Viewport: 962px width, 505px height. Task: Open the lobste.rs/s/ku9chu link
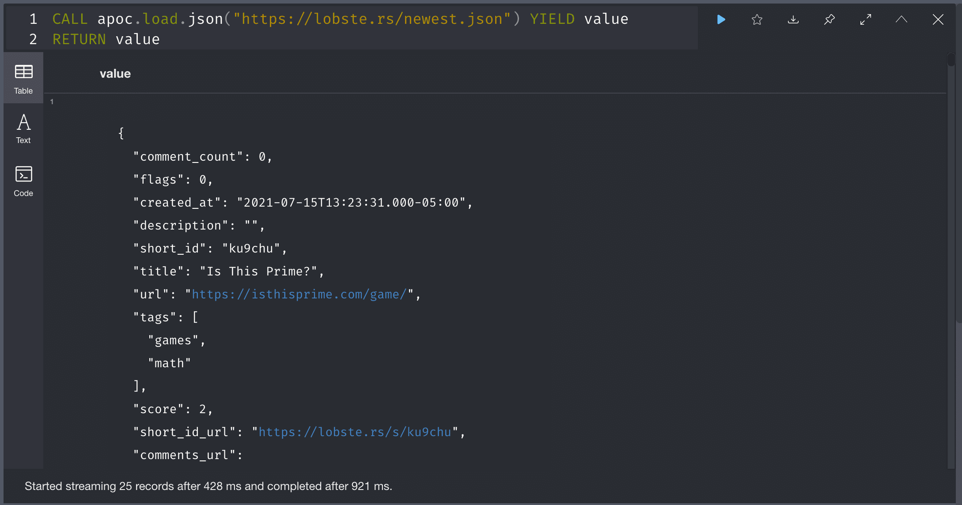[355, 432]
